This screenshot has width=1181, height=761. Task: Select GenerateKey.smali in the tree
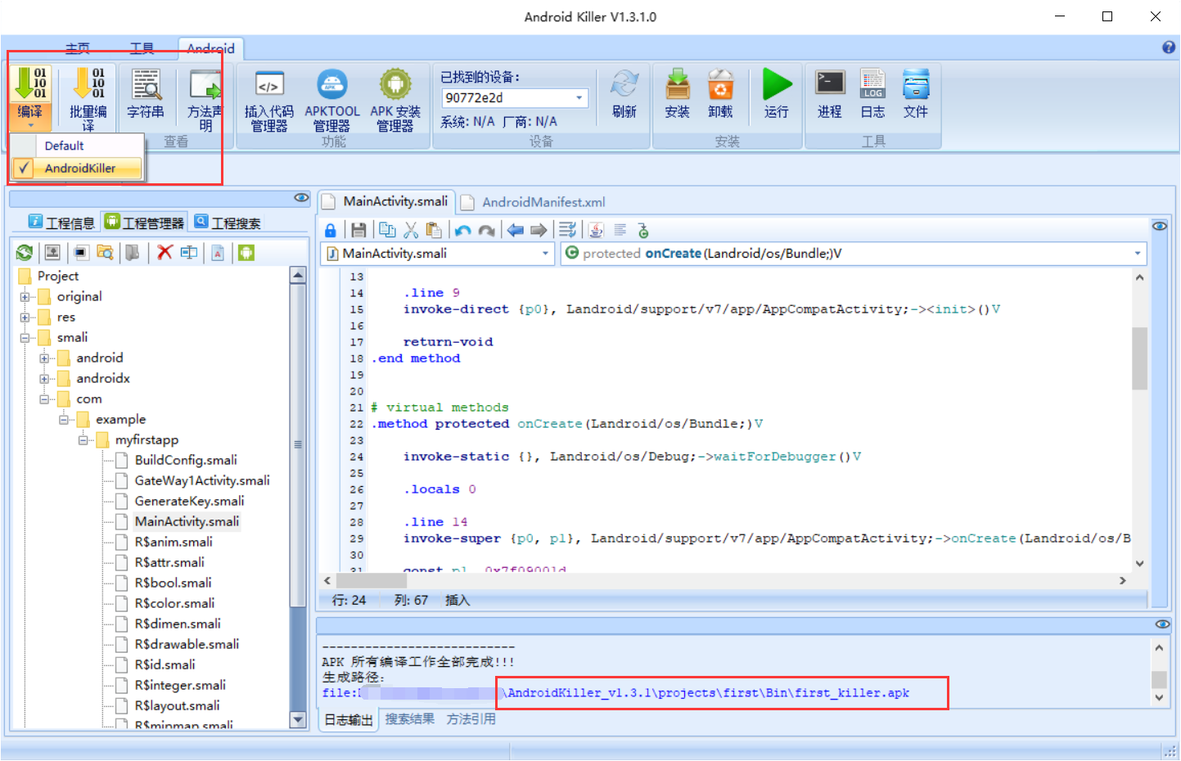(x=189, y=502)
